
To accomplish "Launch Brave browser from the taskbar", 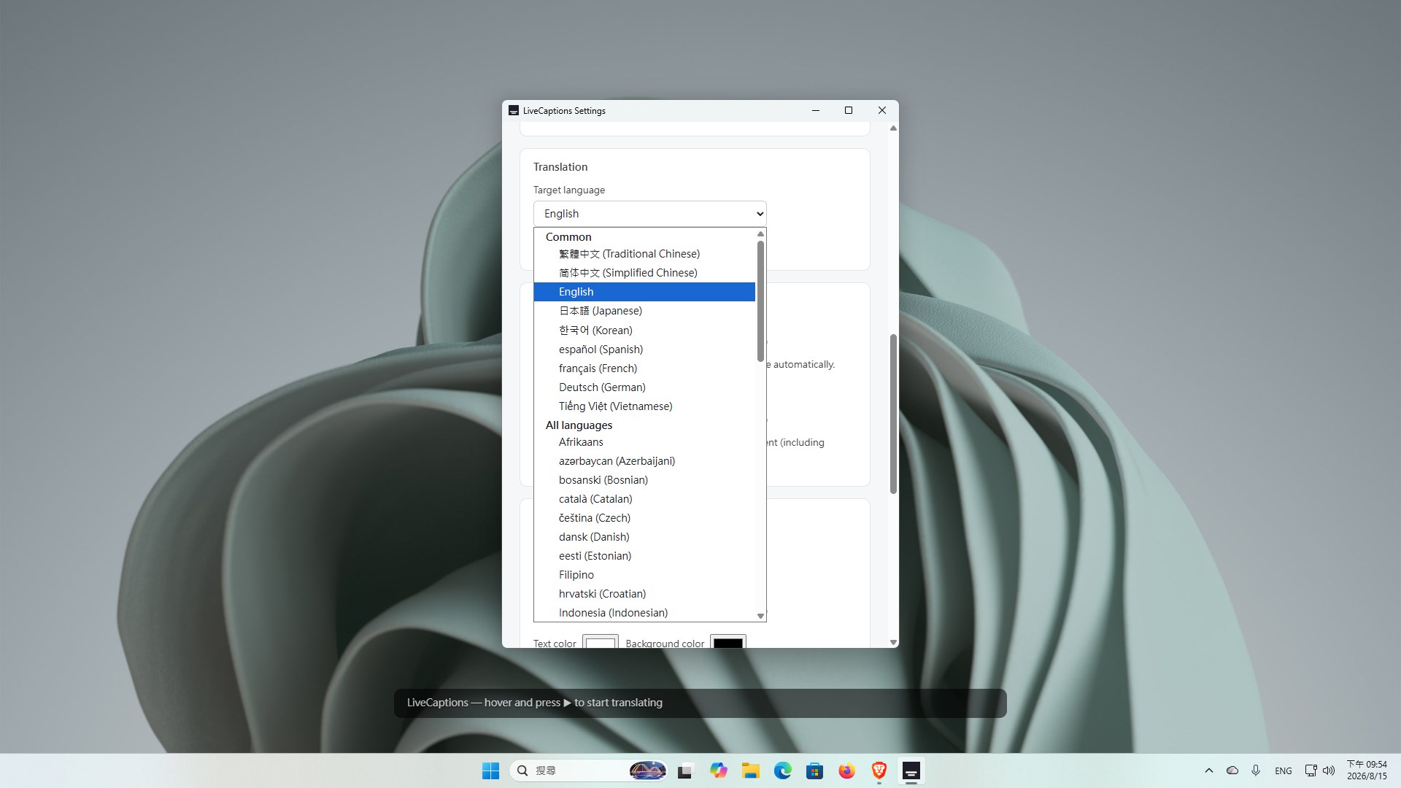I will pyautogui.click(x=879, y=770).
